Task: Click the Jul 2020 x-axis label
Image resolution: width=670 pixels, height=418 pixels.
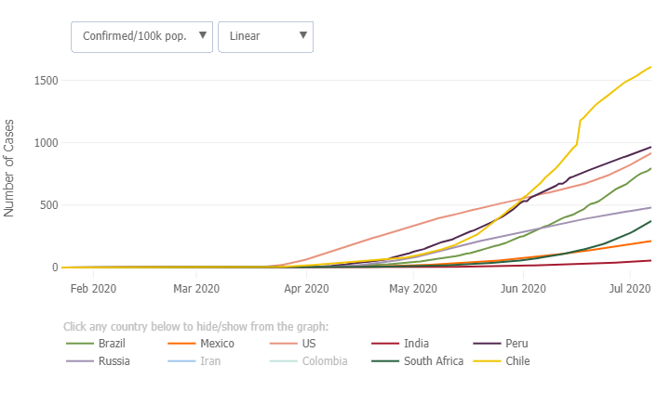Action: (629, 289)
